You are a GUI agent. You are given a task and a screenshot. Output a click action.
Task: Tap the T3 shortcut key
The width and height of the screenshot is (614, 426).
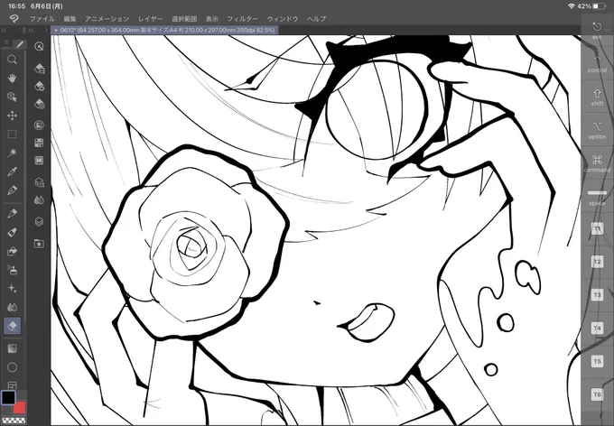[x=597, y=295]
